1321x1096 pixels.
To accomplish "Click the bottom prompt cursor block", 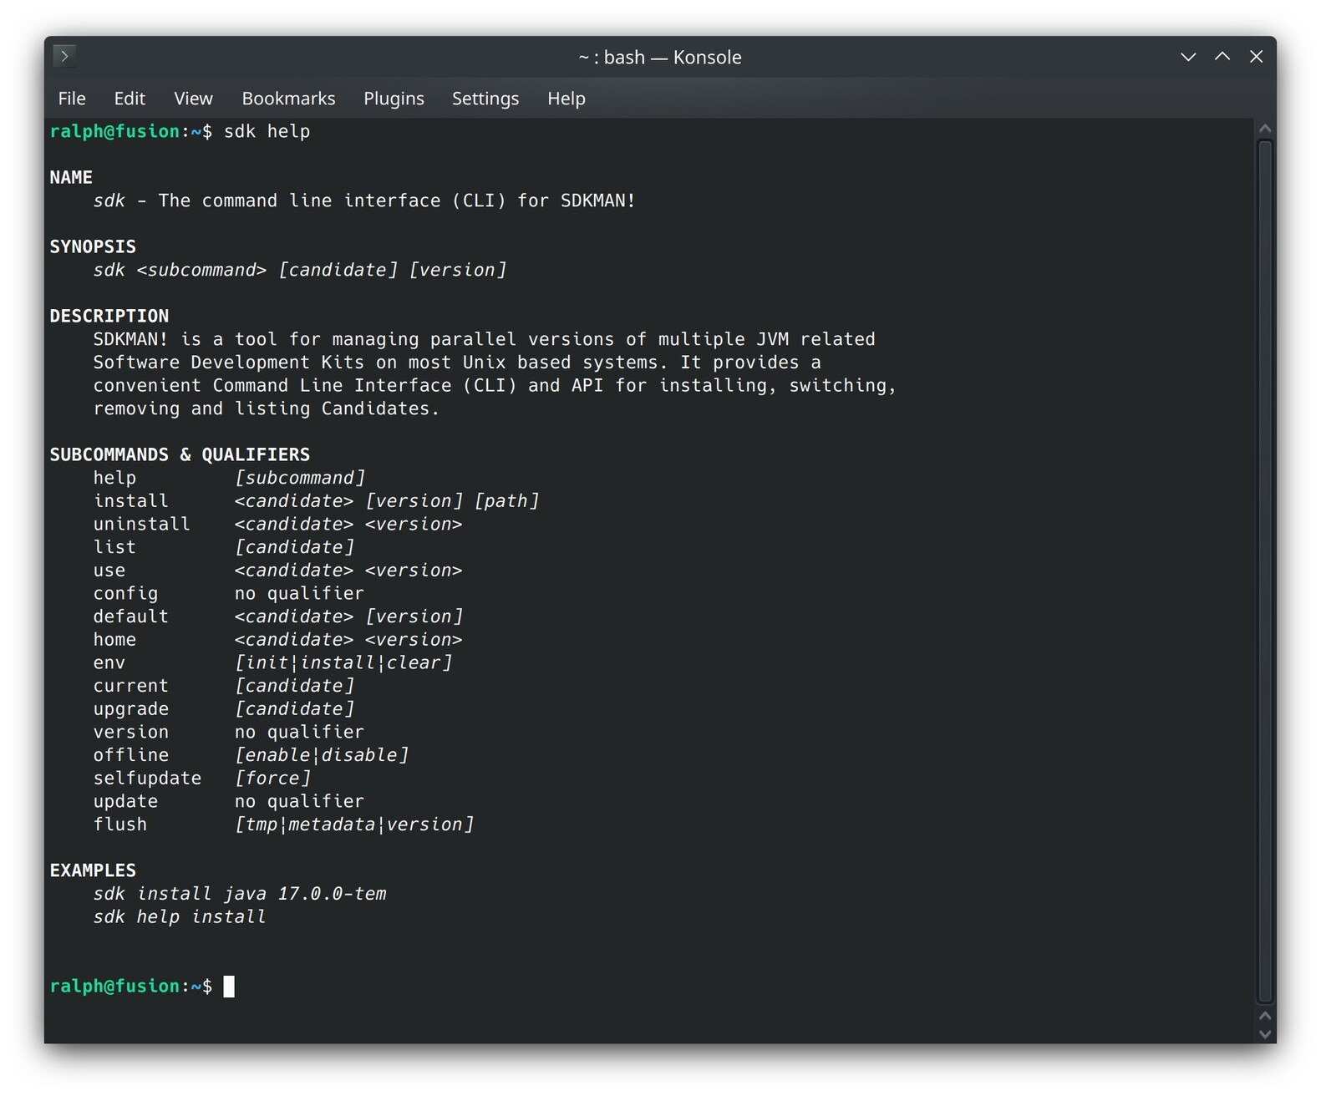I will tap(229, 987).
